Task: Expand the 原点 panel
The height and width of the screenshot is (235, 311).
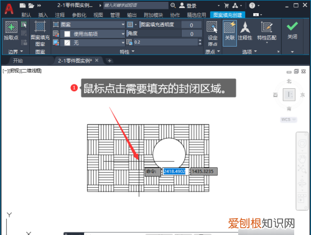Action: (x=212, y=52)
